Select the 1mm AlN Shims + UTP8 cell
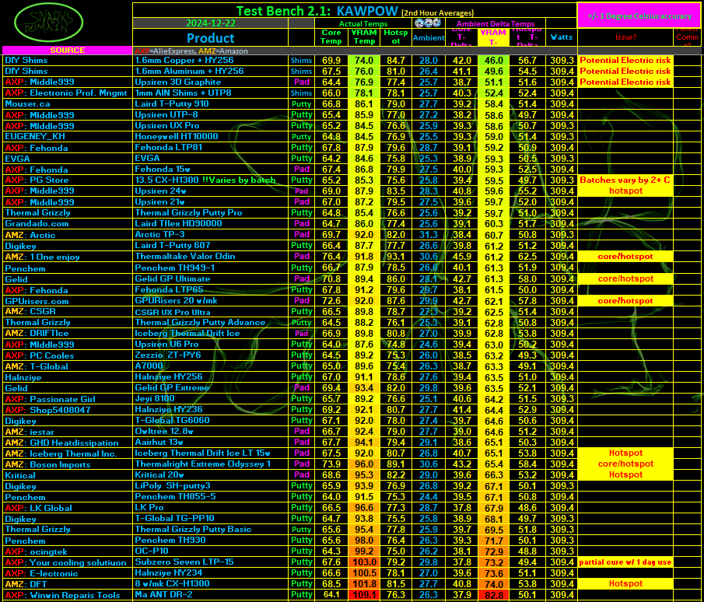Screen dimensions: 704x602 [211, 93]
